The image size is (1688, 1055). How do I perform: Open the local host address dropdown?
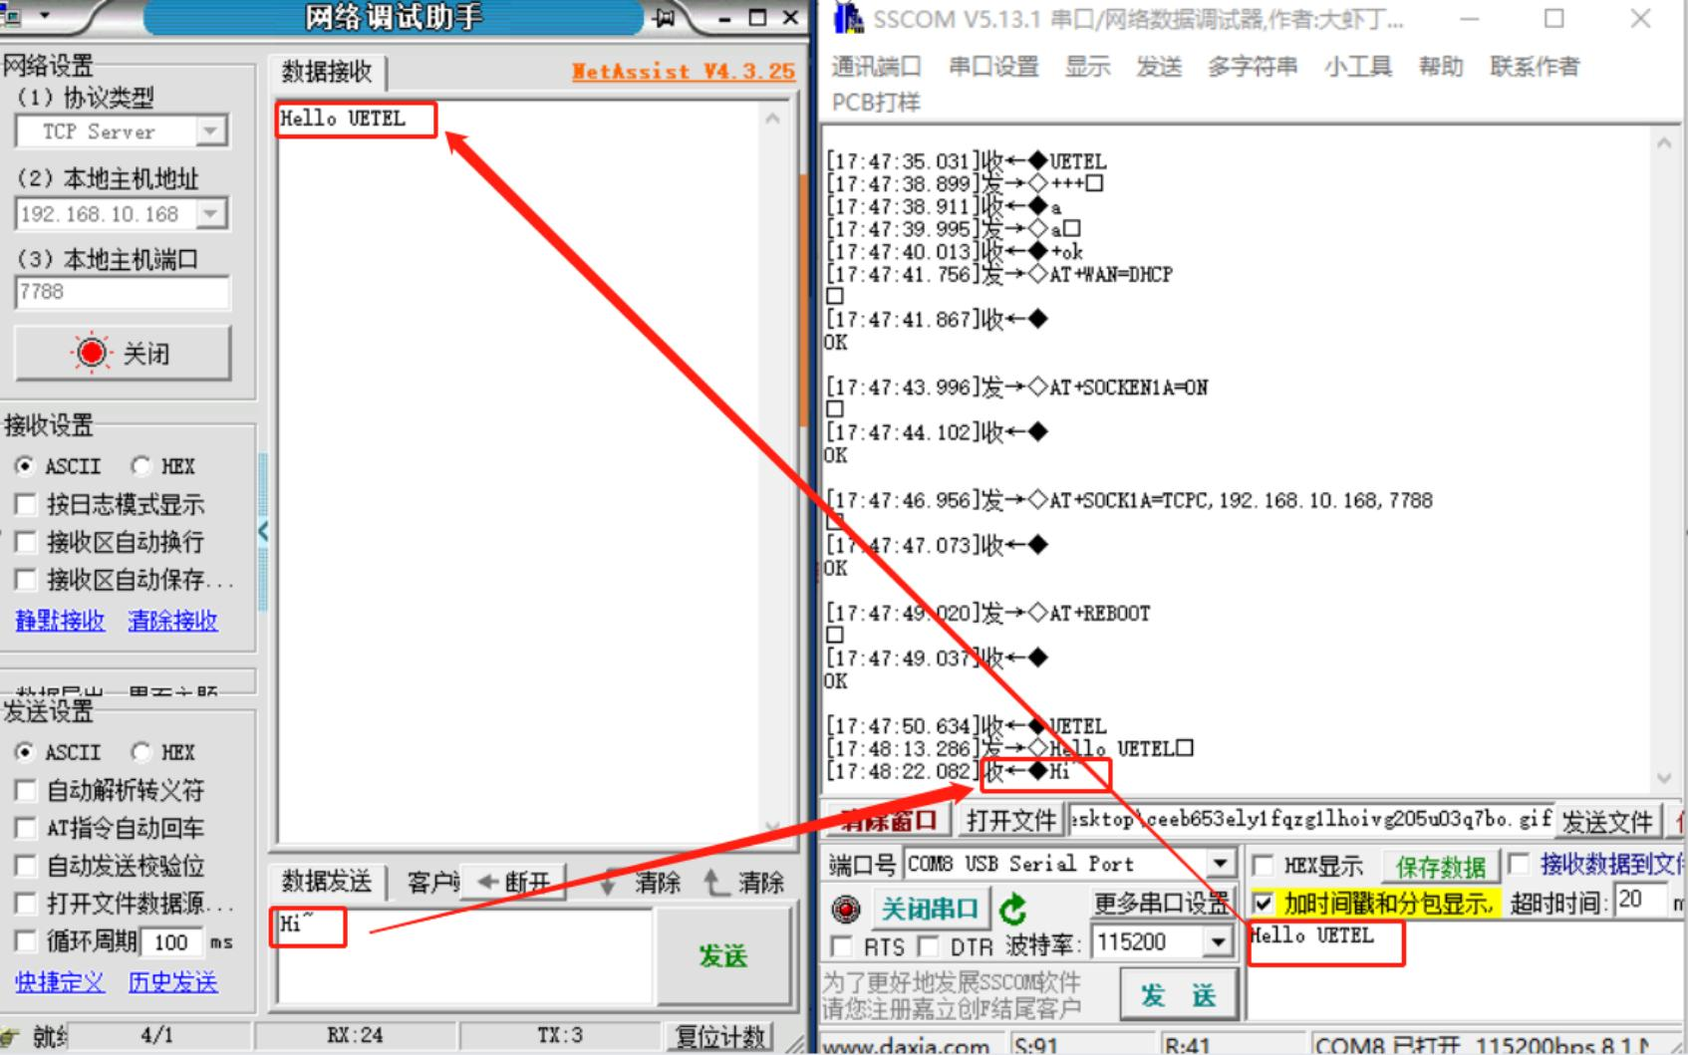208,212
